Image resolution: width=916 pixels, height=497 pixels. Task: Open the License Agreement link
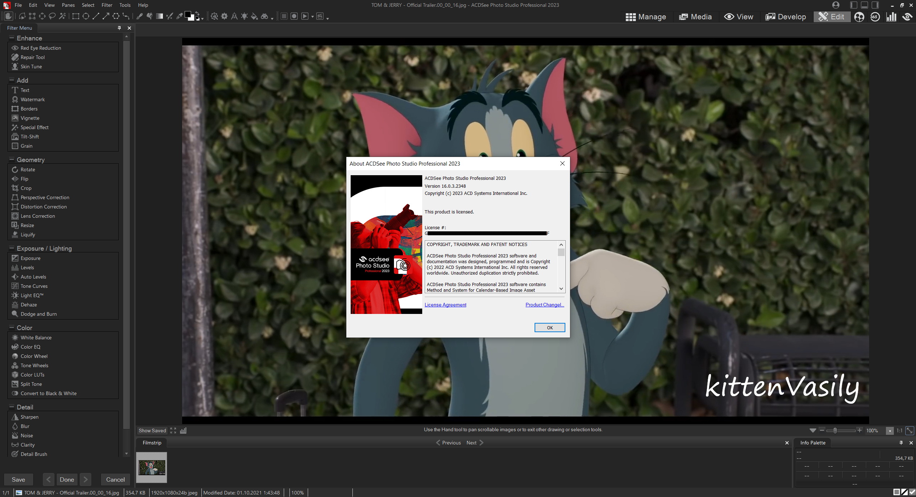coord(445,305)
